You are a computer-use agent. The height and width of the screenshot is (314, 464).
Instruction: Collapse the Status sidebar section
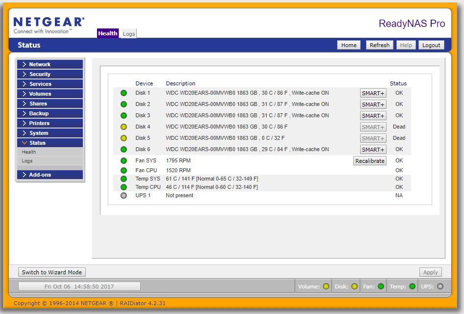click(x=49, y=143)
